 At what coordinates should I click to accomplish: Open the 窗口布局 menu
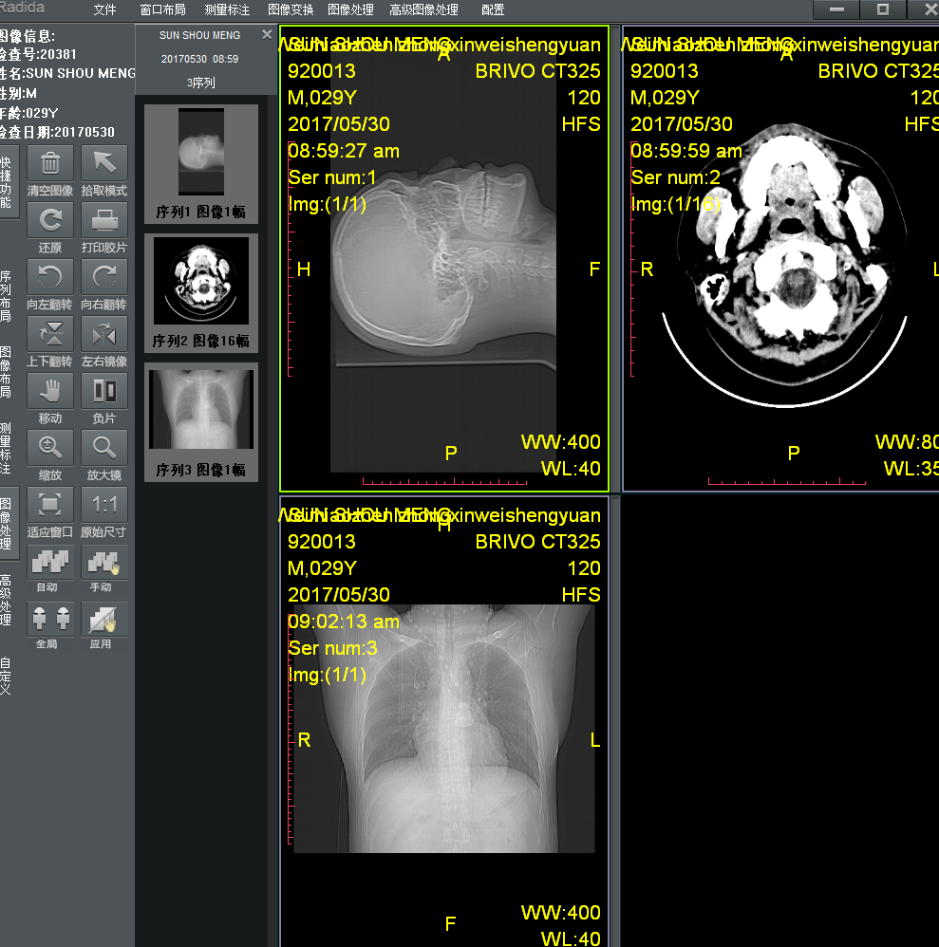162,9
